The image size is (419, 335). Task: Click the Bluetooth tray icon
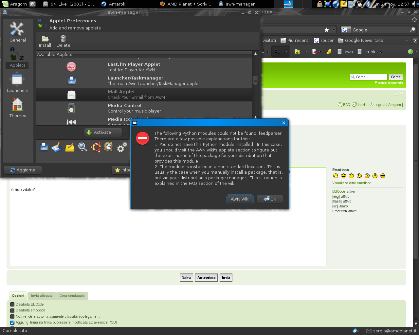coord(368,4)
